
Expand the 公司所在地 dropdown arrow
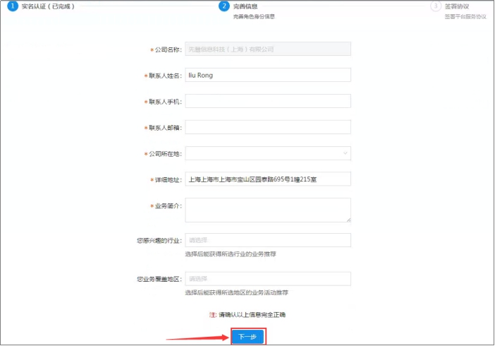tap(345, 153)
